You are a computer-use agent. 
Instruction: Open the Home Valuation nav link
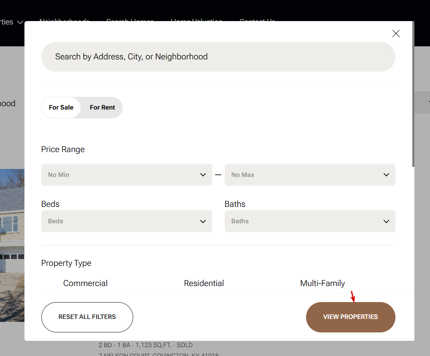click(196, 19)
